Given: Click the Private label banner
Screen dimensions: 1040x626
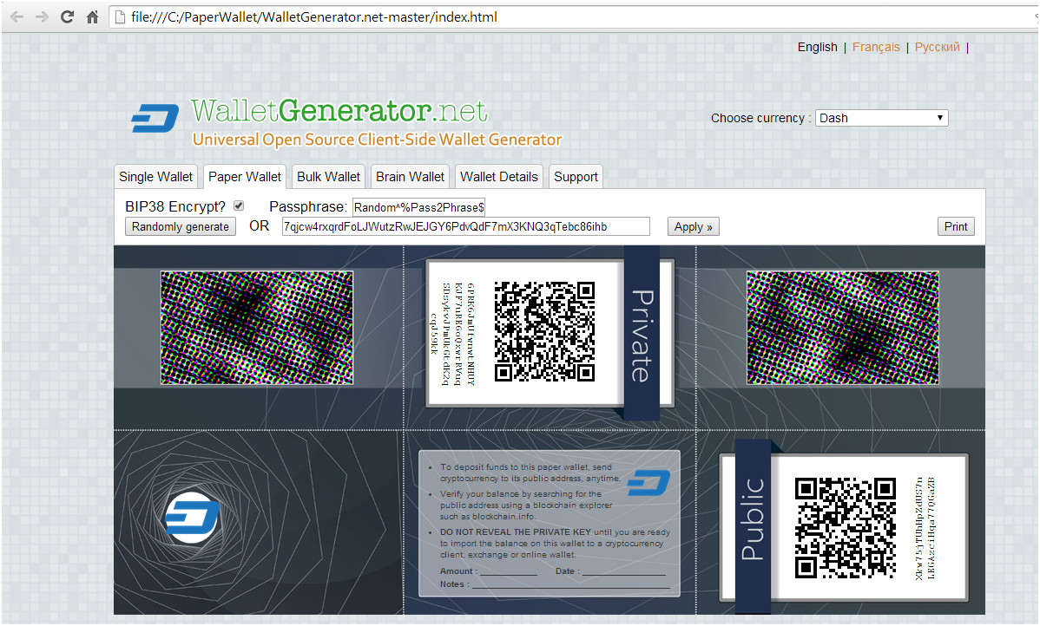Looking at the screenshot, I should [642, 333].
